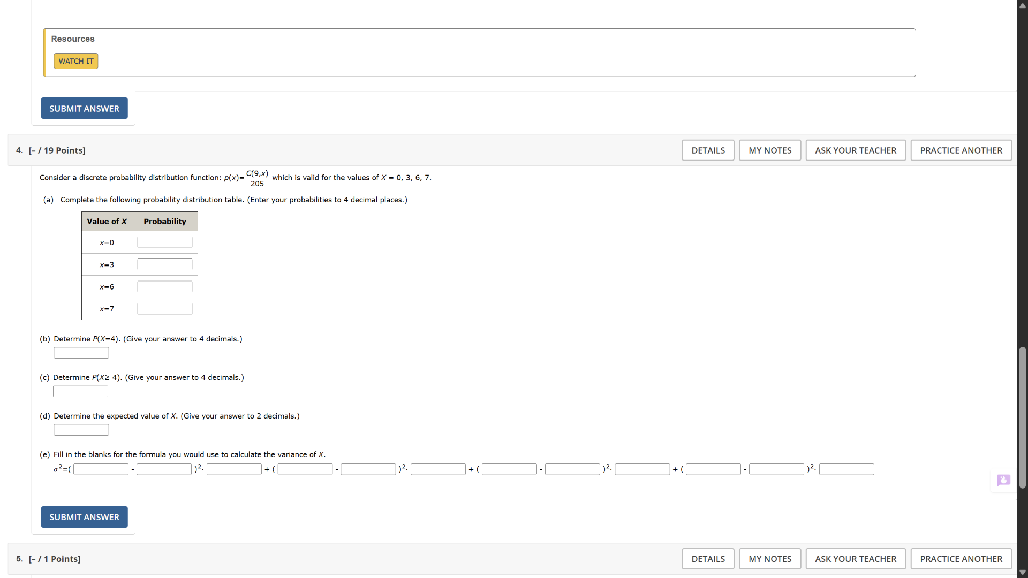Click PRACTICE ANOTHER for question 4
The width and height of the screenshot is (1028, 578).
(x=961, y=150)
